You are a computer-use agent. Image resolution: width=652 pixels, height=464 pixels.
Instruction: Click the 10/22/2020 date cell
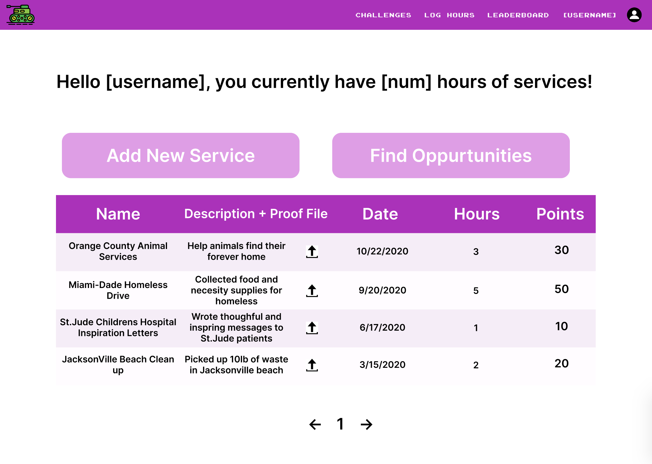tap(382, 251)
